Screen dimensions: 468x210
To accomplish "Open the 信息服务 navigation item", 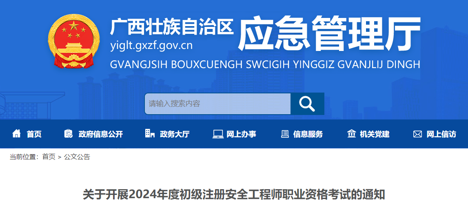I will [x=308, y=134].
